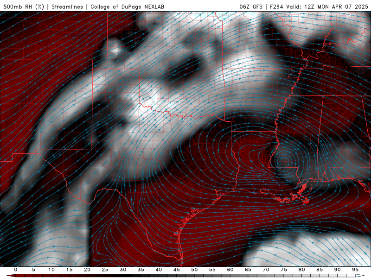This screenshot has width=371, height=278.
Task: Select the "5" value on the color scale
Action: [33, 270]
